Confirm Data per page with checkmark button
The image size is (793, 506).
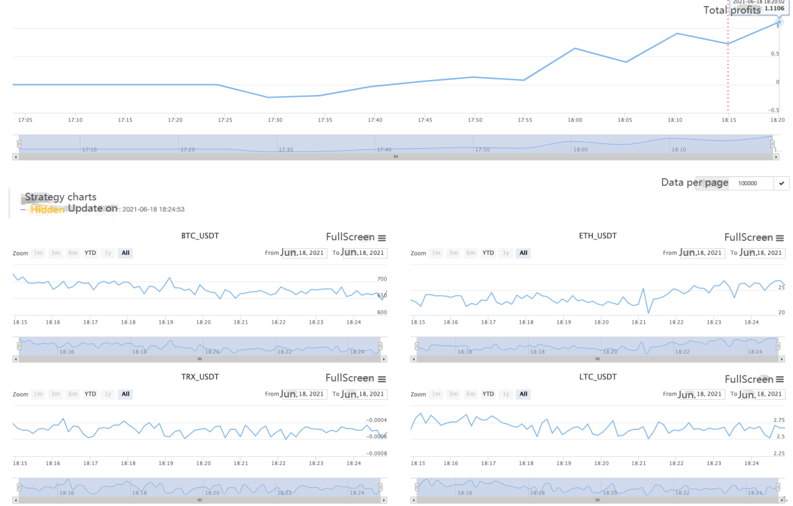781,184
